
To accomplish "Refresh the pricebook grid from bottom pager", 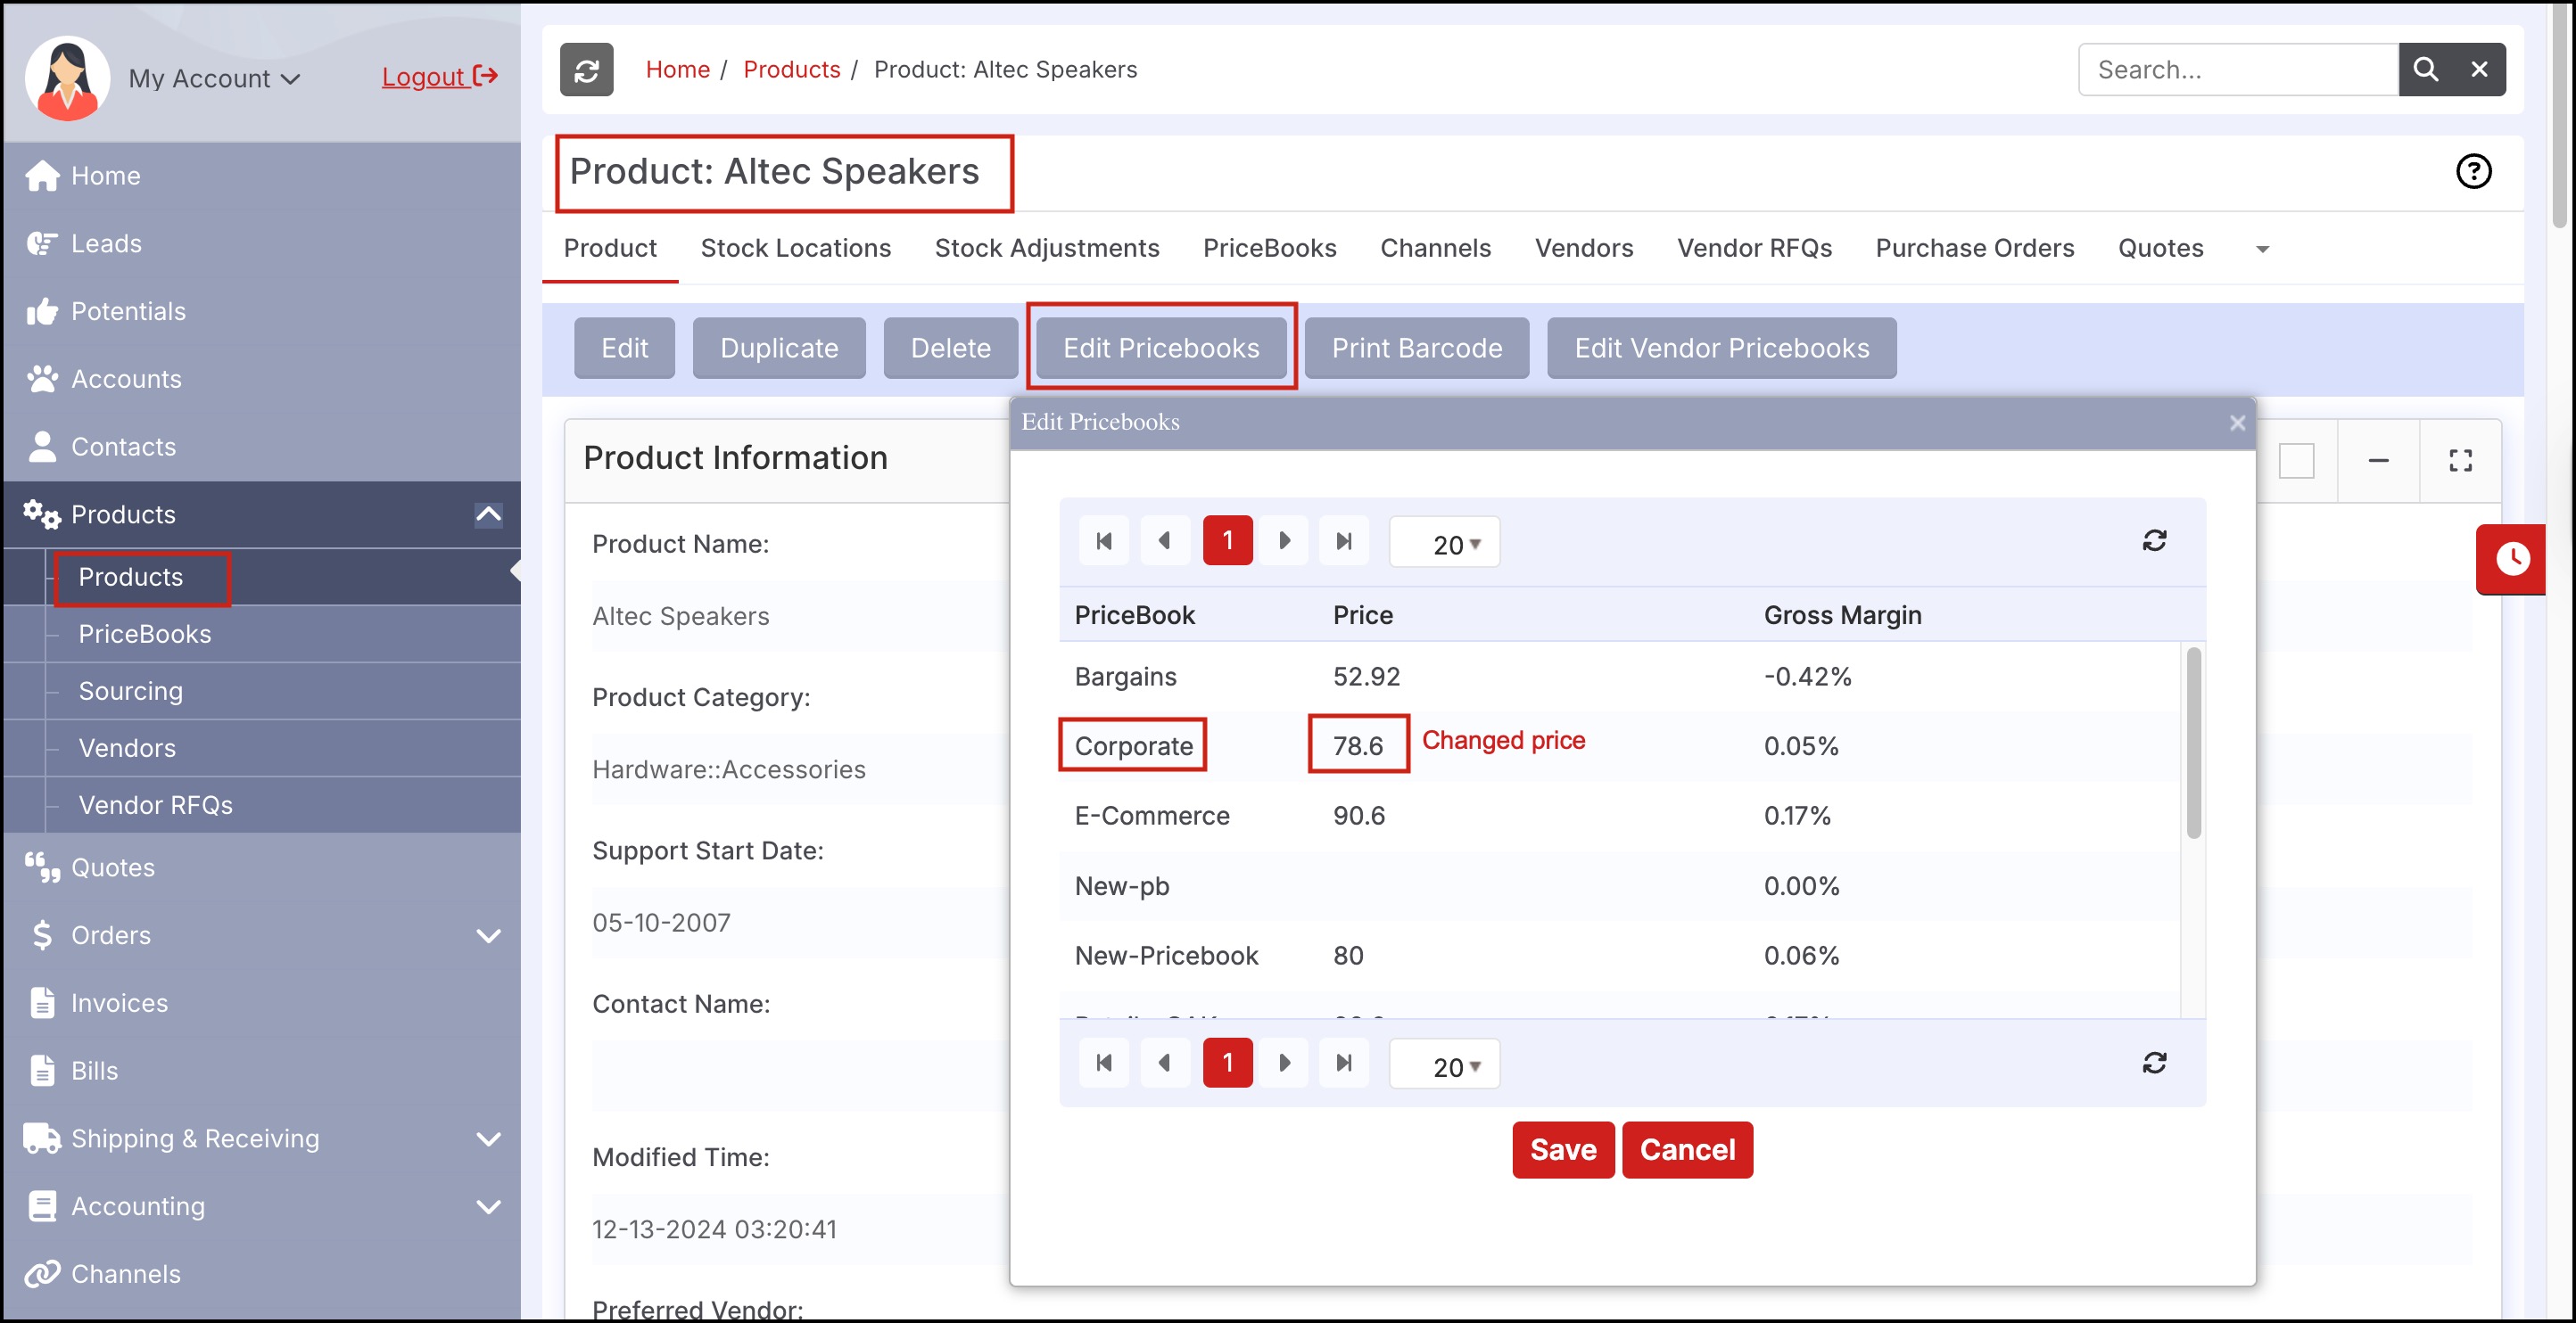I will (x=2154, y=1064).
